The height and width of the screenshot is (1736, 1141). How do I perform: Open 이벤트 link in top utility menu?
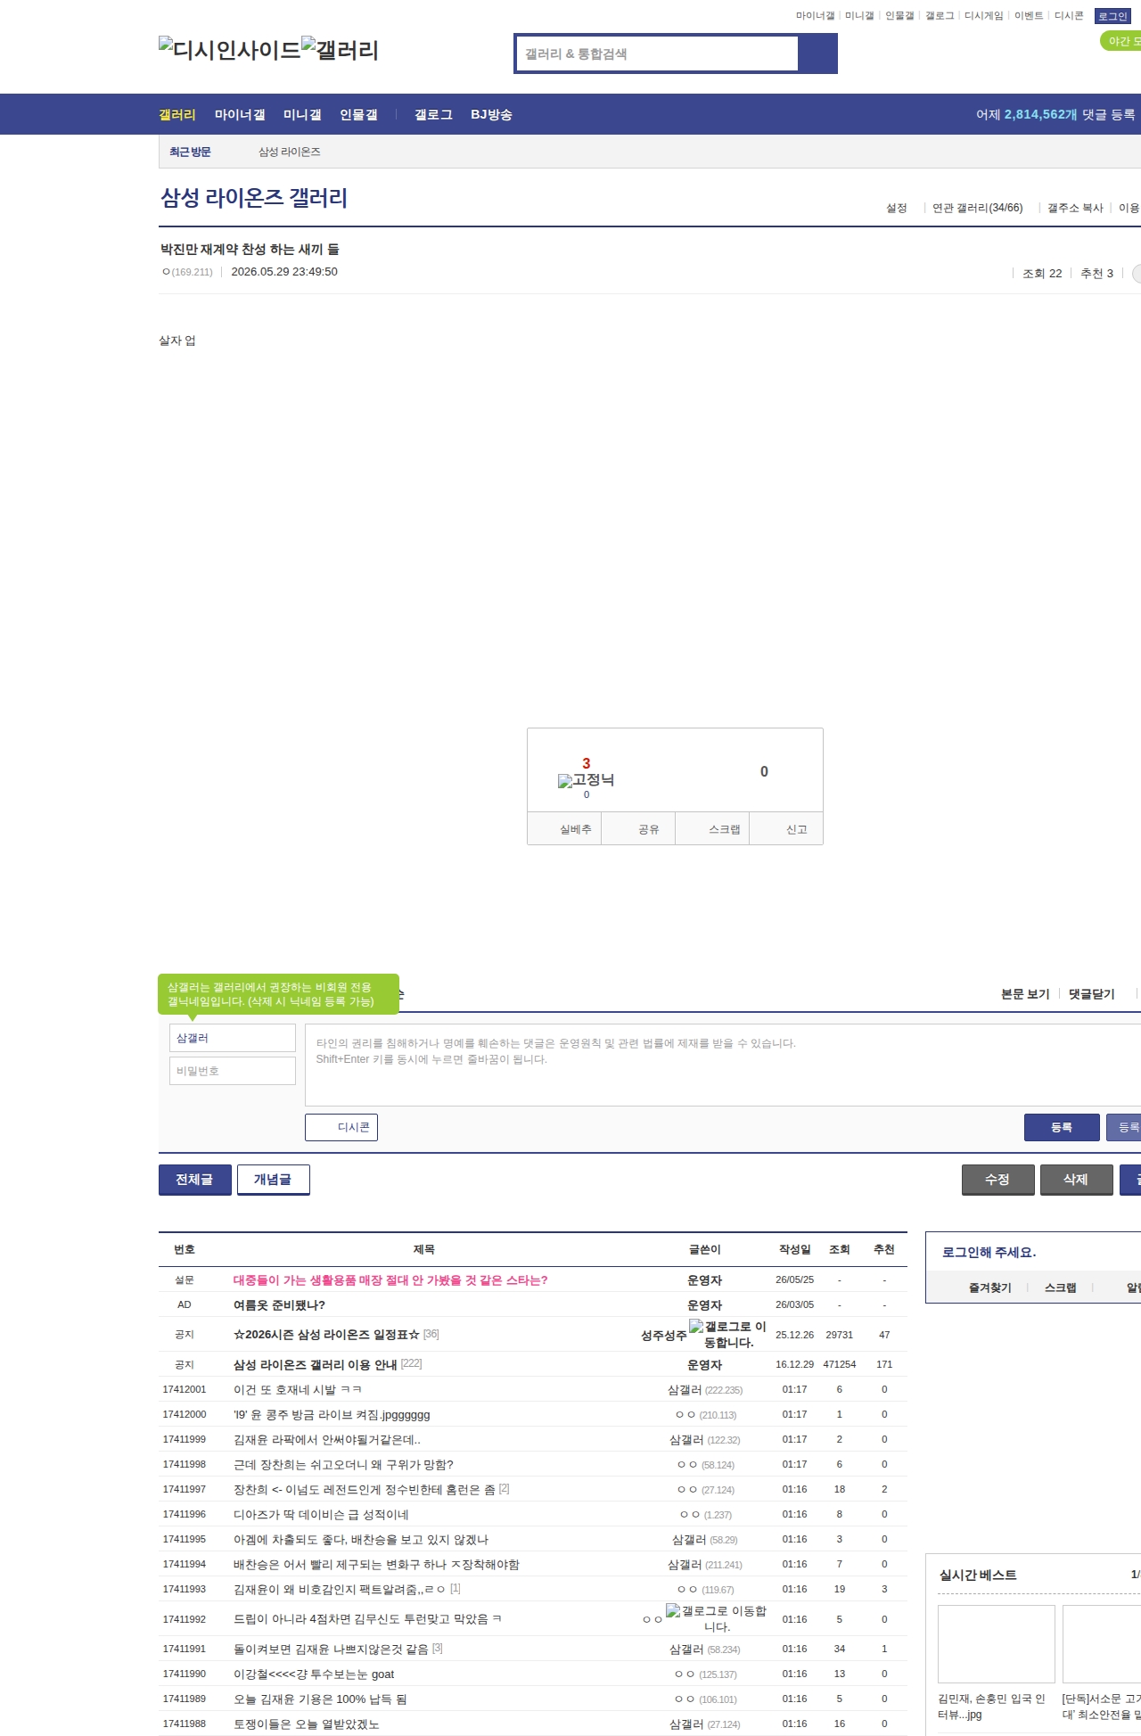1029,16
